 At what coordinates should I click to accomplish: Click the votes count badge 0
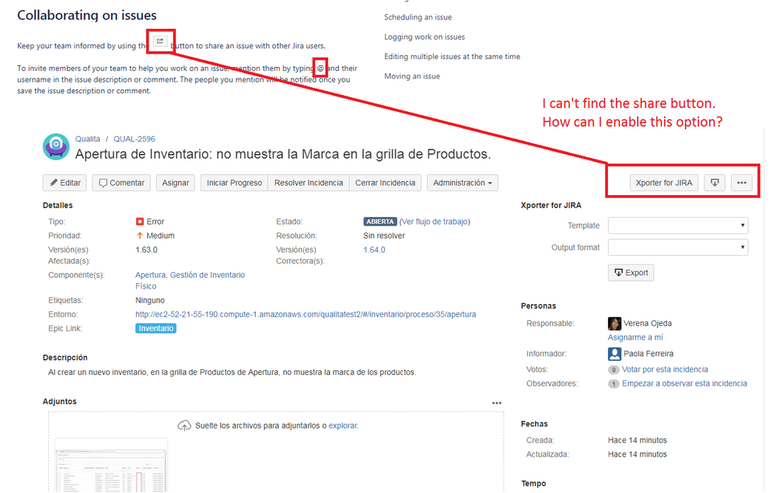(613, 370)
